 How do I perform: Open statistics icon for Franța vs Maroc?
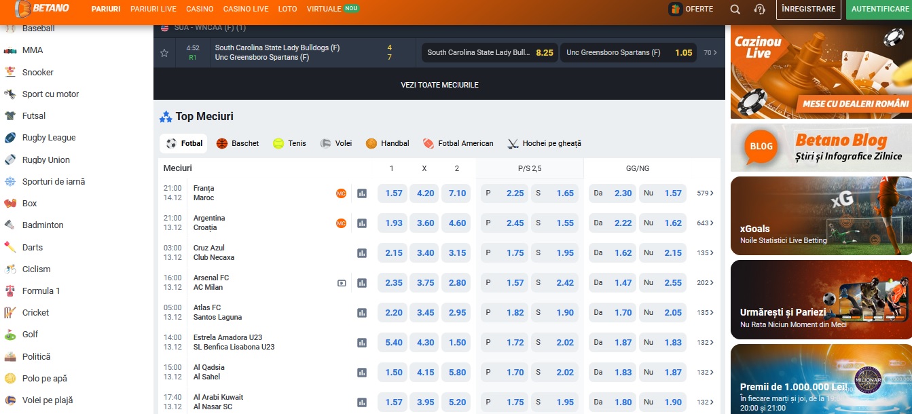click(362, 193)
